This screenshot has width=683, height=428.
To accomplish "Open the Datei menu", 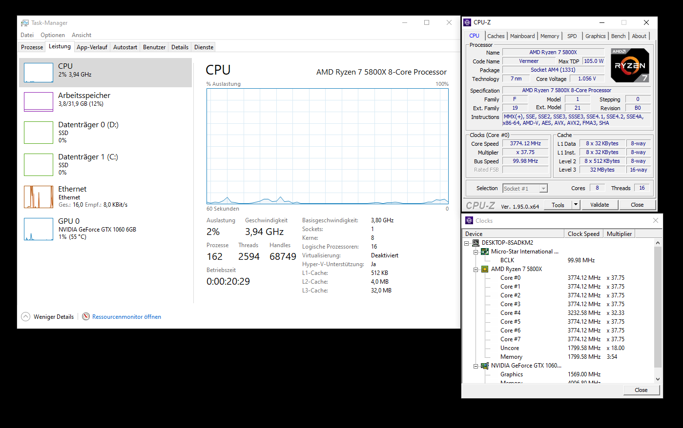I will (x=27, y=35).
